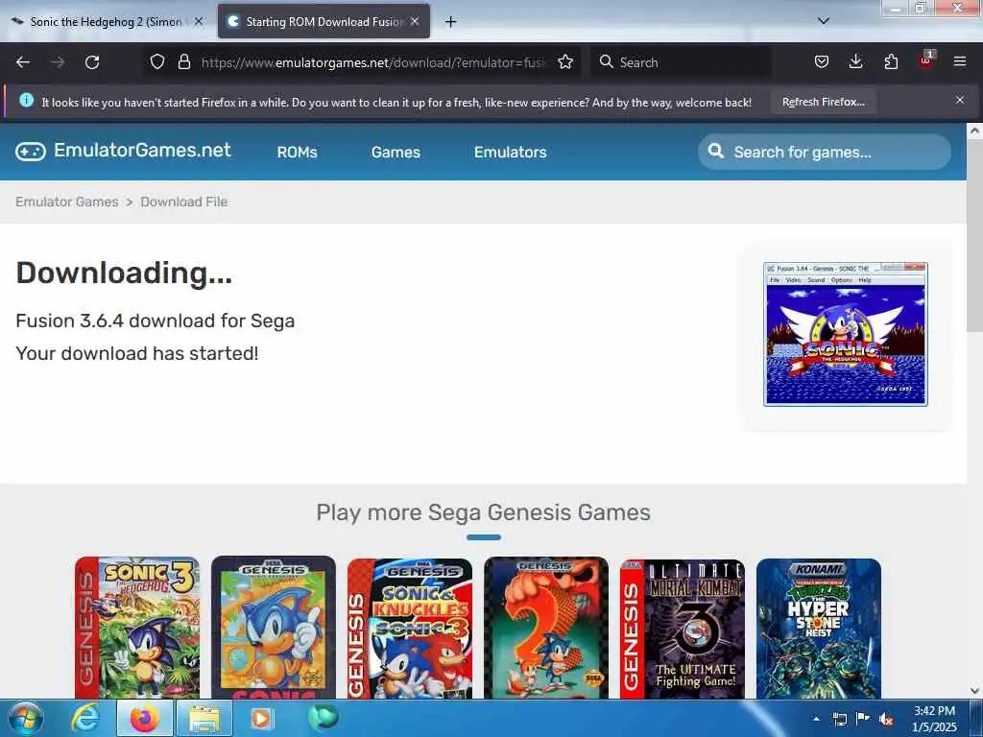Open a new browser tab

(x=451, y=22)
